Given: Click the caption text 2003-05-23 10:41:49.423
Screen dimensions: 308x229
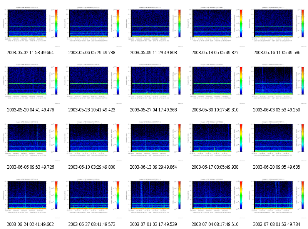Looking at the screenshot, I should tap(92, 110).
